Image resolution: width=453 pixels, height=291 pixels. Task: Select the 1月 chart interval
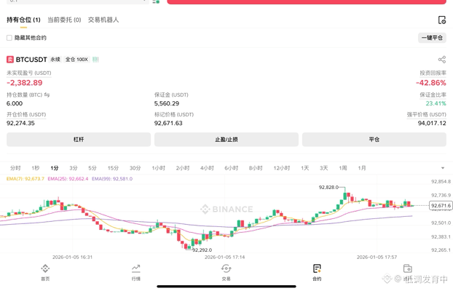point(362,168)
